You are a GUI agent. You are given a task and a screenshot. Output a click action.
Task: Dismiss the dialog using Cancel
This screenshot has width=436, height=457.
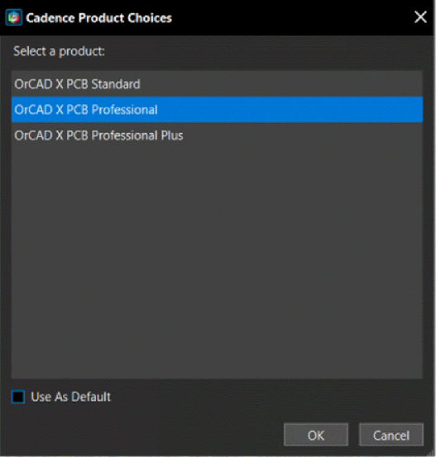391,436
